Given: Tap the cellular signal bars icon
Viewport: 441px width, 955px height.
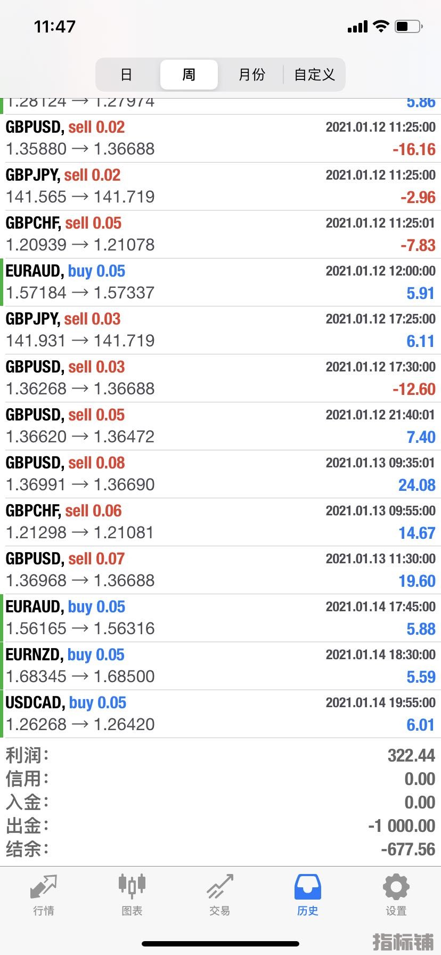Looking at the screenshot, I should (357, 27).
